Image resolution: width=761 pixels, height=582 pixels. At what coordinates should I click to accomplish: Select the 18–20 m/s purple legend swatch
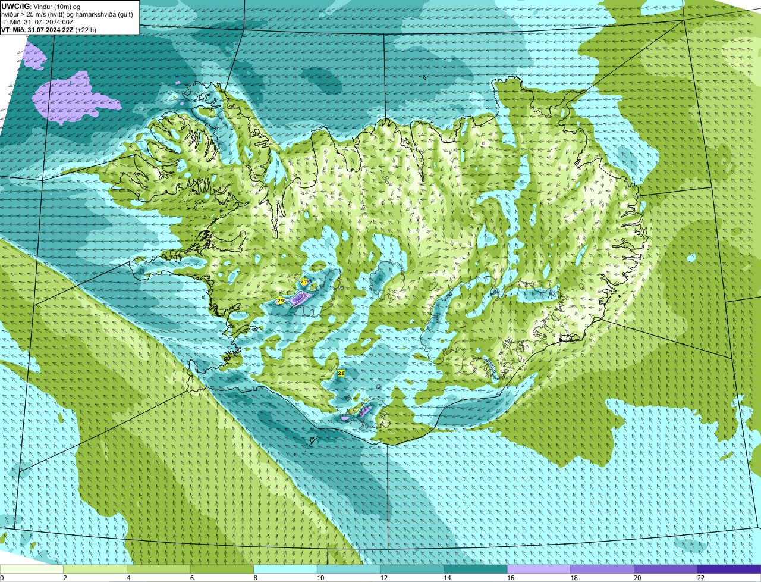tap(602, 569)
